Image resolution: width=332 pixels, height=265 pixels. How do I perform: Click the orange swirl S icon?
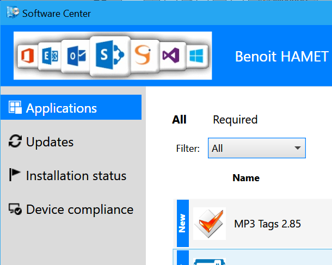(x=143, y=56)
